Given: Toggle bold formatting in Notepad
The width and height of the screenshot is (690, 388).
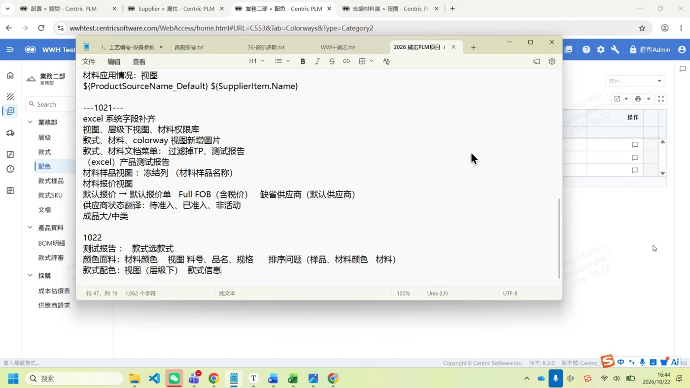Looking at the screenshot, I should (303, 62).
